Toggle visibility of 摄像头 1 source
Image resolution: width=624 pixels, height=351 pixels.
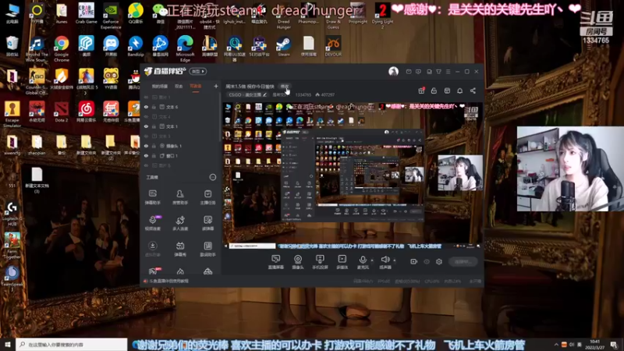point(146,146)
